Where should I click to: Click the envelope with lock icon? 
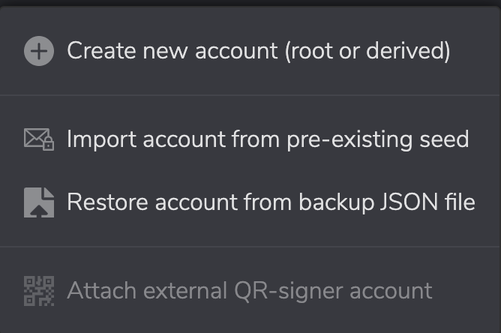pos(39,139)
